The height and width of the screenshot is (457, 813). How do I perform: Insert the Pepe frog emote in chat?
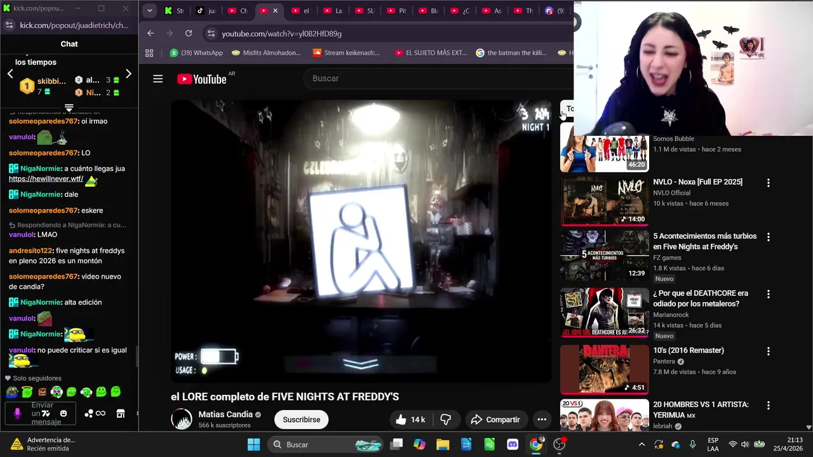(x=12, y=392)
